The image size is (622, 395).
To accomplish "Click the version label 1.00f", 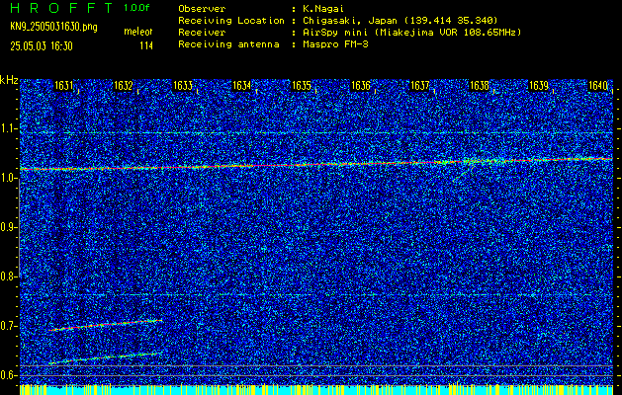I will (136, 8).
